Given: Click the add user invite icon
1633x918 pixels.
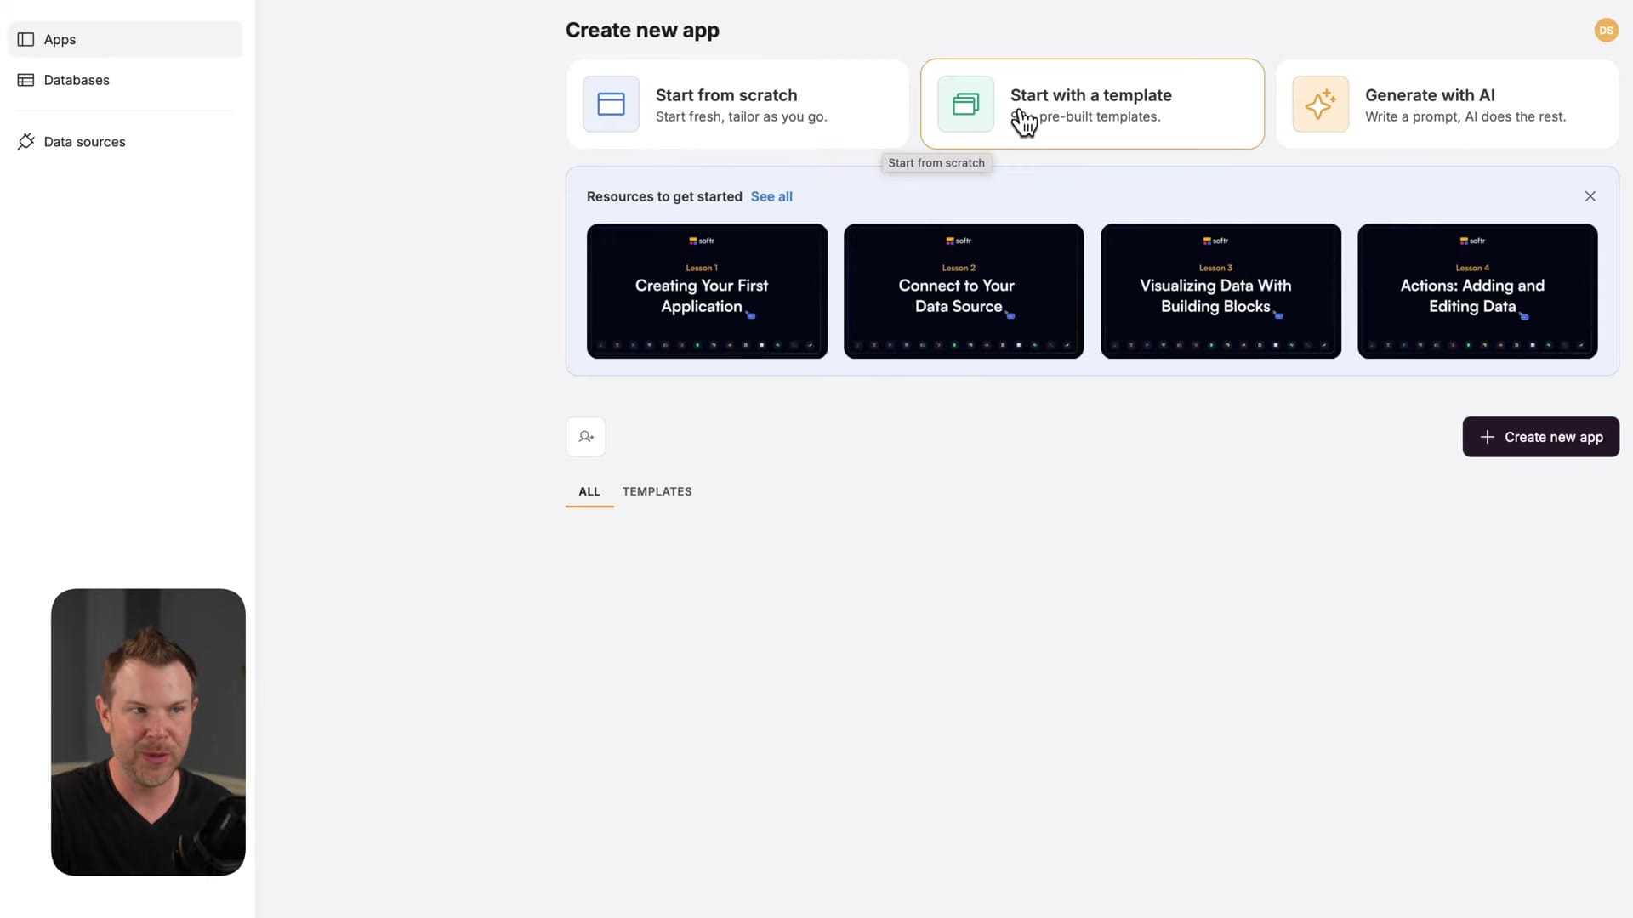Looking at the screenshot, I should 586,437.
